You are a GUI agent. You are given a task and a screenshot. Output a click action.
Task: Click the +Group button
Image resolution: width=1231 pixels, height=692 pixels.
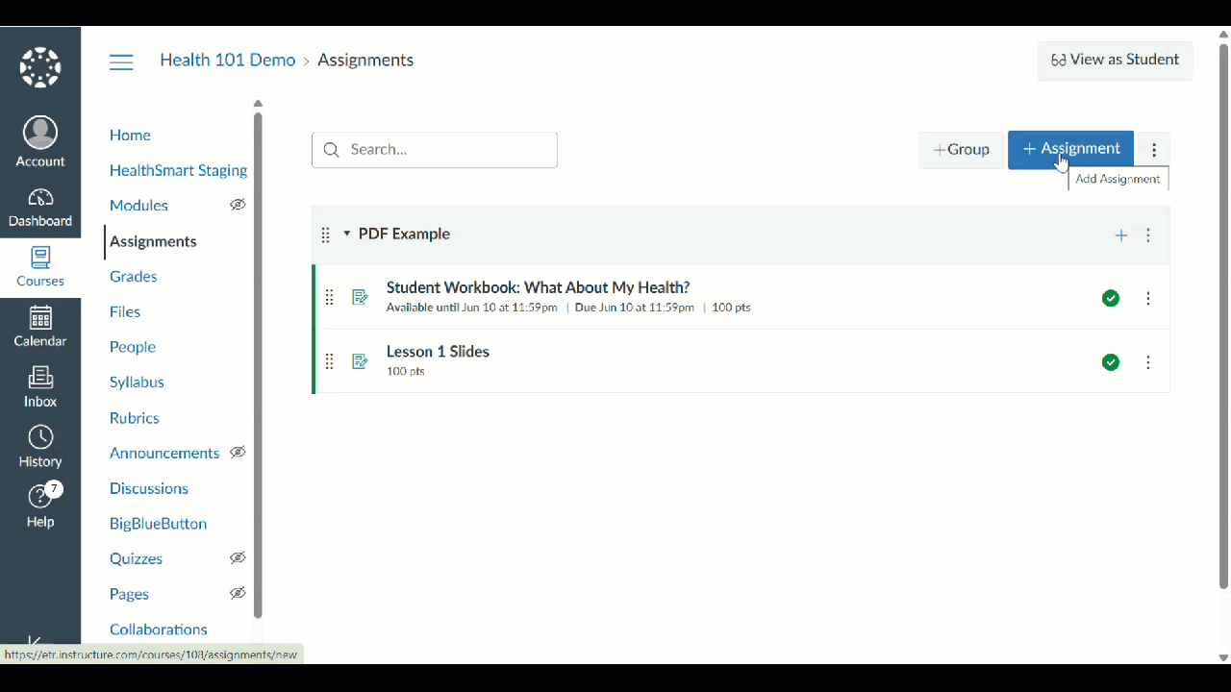click(x=961, y=150)
